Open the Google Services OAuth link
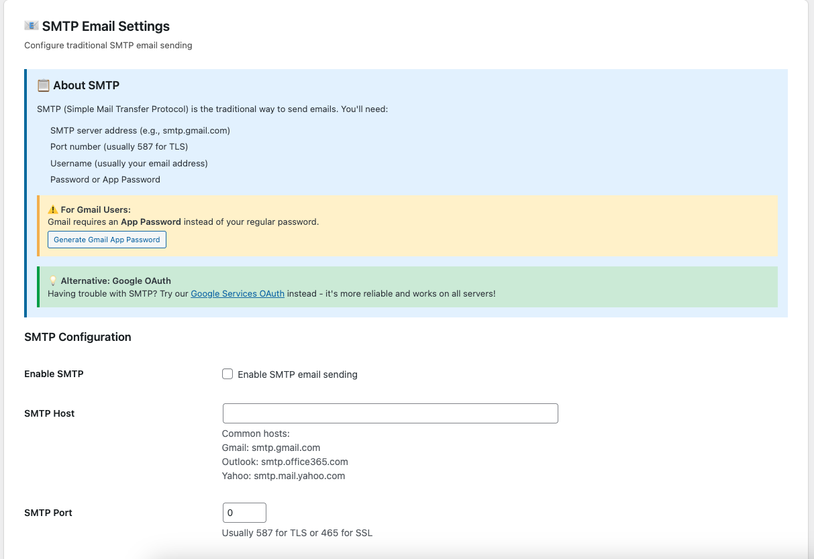The height and width of the screenshot is (559, 814). 237,293
